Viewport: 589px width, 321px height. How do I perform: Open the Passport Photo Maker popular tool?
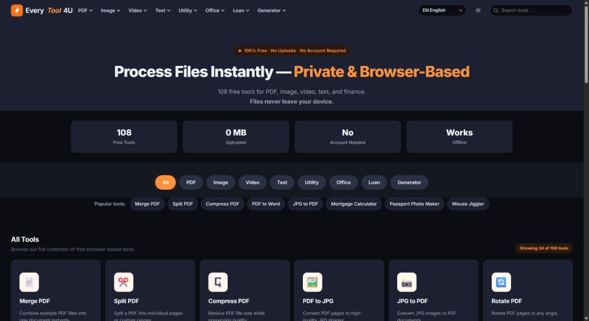click(415, 204)
